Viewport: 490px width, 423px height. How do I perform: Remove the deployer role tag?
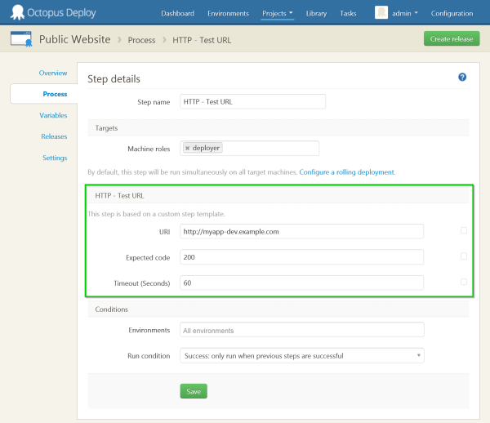coord(188,149)
